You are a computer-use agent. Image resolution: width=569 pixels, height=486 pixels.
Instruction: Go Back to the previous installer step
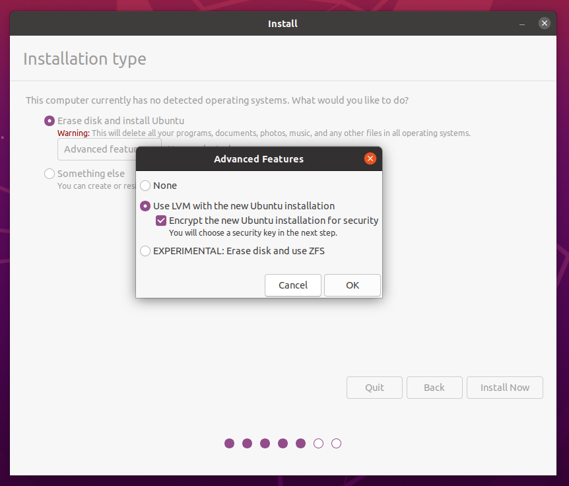coord(434,388)
